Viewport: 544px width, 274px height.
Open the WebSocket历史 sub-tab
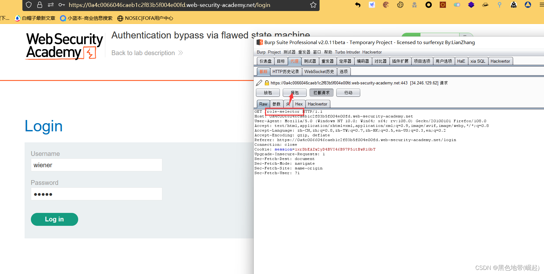(x=319, y=71)
